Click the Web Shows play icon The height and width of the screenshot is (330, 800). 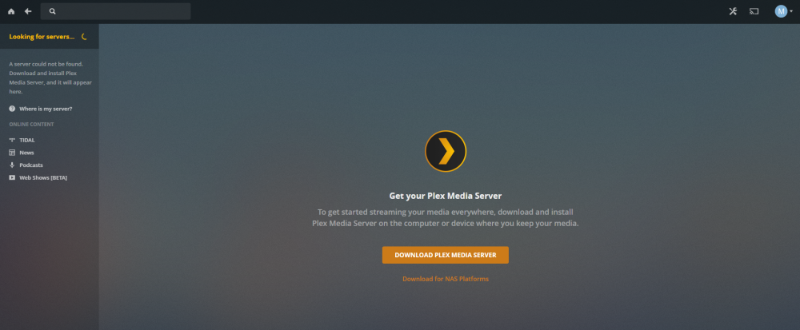coord(12,177)
